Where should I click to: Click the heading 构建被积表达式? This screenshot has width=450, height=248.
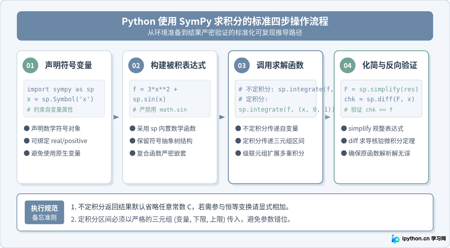(x=178, y=65)
